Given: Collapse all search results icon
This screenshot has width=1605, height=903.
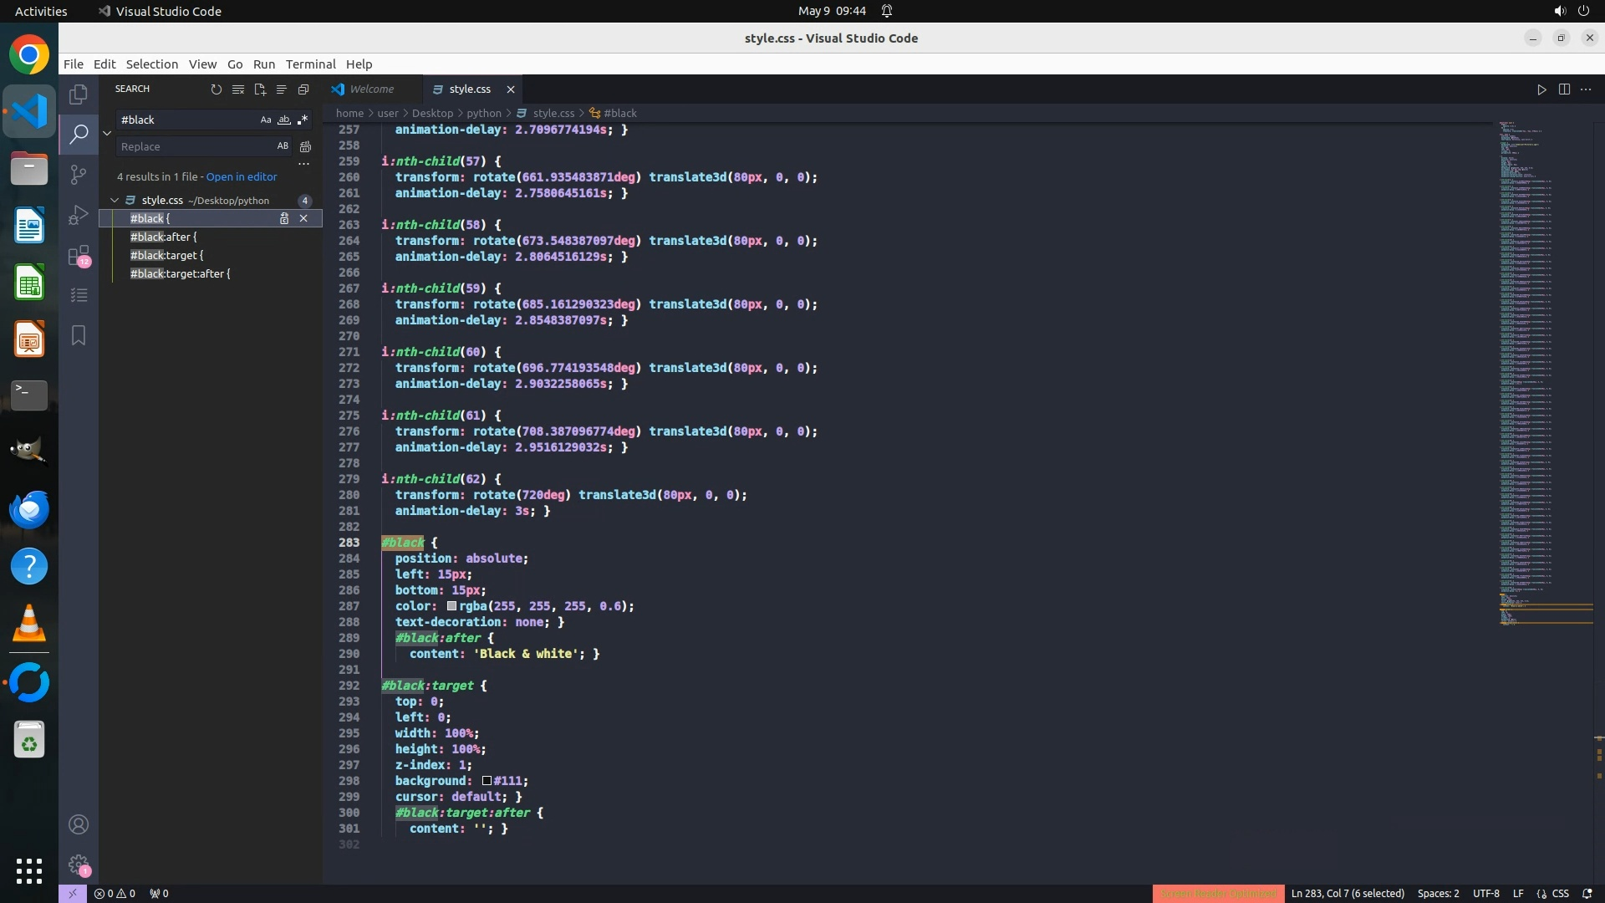Looking at the screenshot, I should [303, 89].
